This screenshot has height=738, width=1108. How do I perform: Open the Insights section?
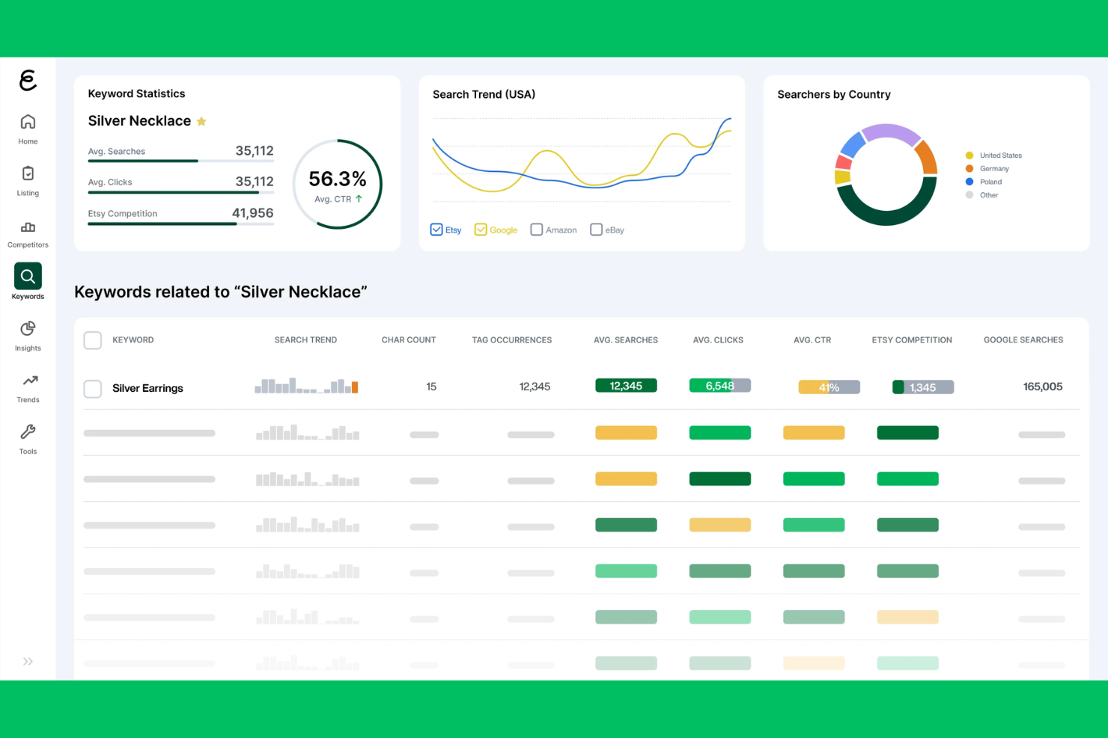(x=28, y=331)
